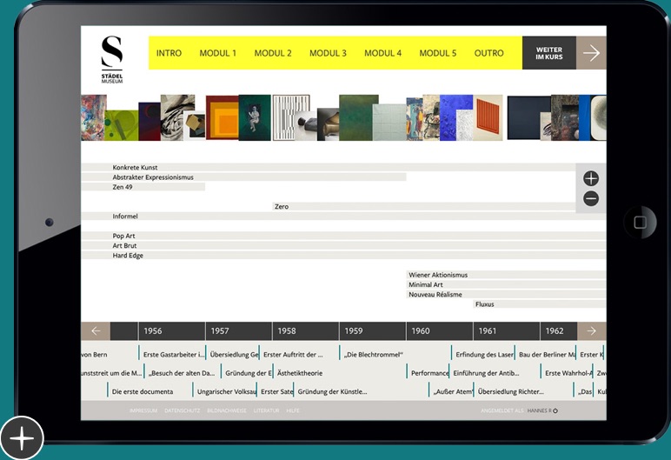The height and width of the screenshot is (460, 671).
Task: Open the INTRO tab
Action: [x=169, y=53]
